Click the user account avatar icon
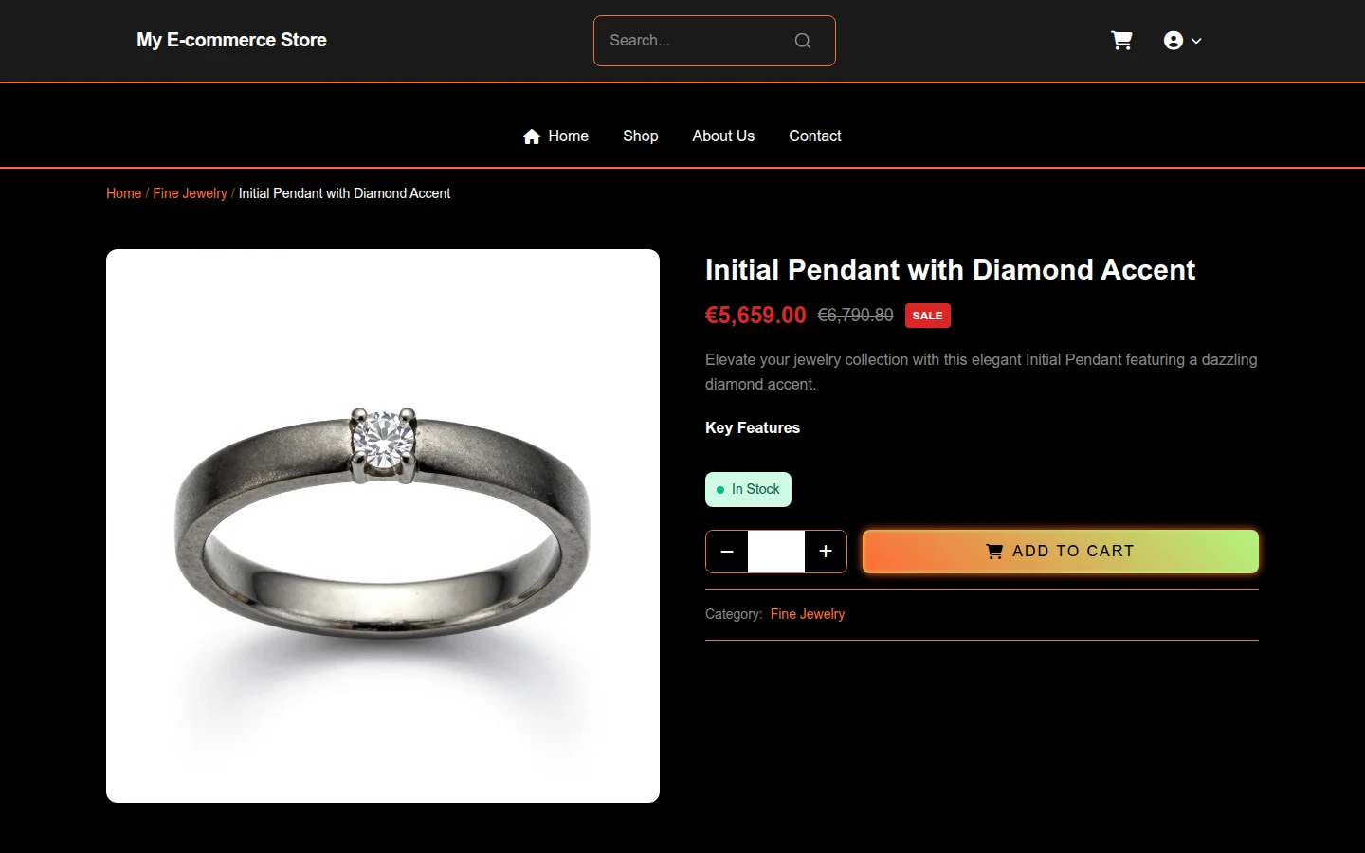Viewport: 1365px width, 853px height. pyautogui.click(x=1174, y=41)
